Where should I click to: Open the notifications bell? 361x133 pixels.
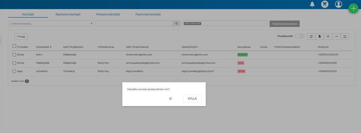pyautogui.click(x=312, y=4)
